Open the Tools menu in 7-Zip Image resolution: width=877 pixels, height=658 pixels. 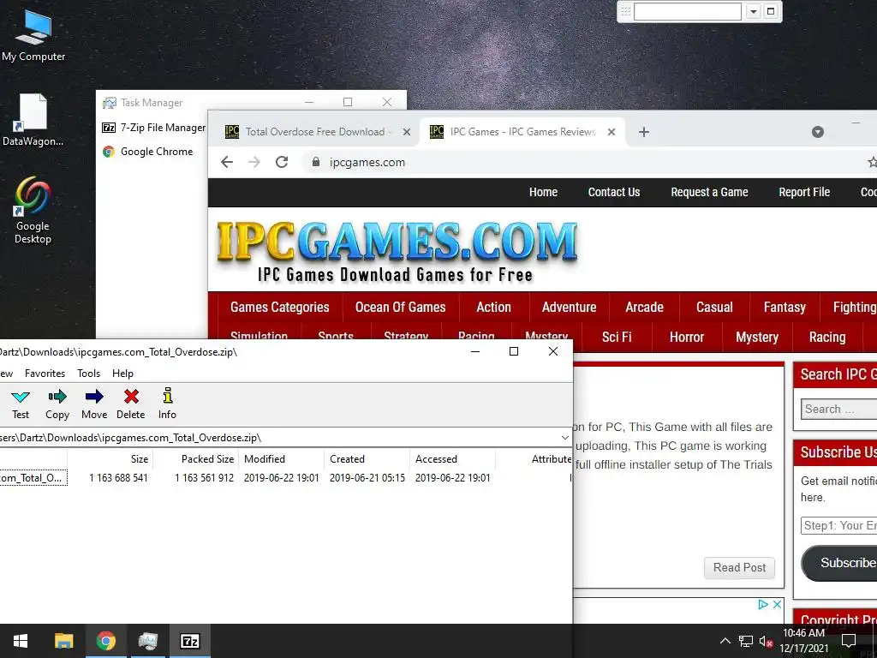[x=88, y=374]
